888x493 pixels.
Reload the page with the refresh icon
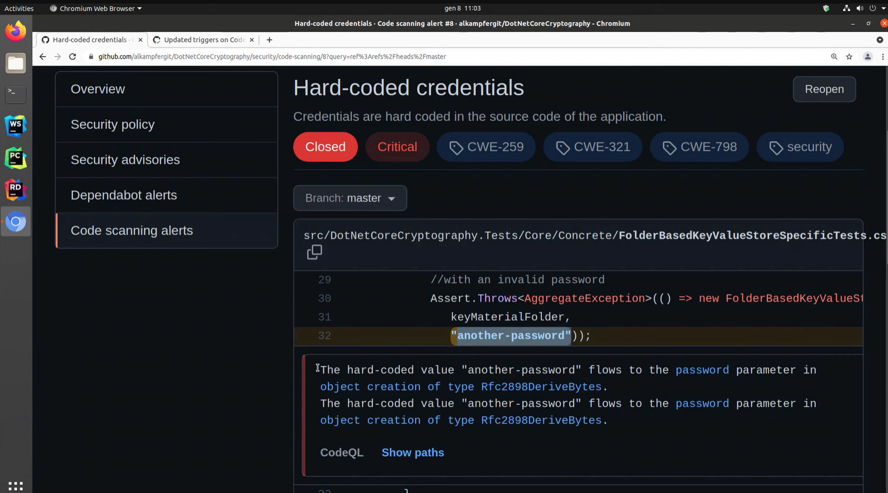[x=72, y=57]
